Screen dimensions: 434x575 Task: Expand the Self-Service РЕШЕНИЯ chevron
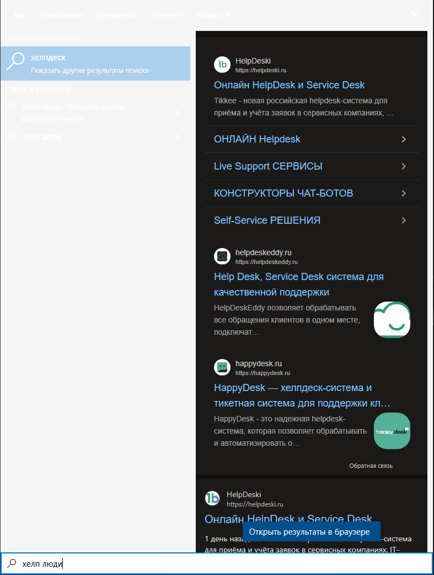(x=404, y=220)
